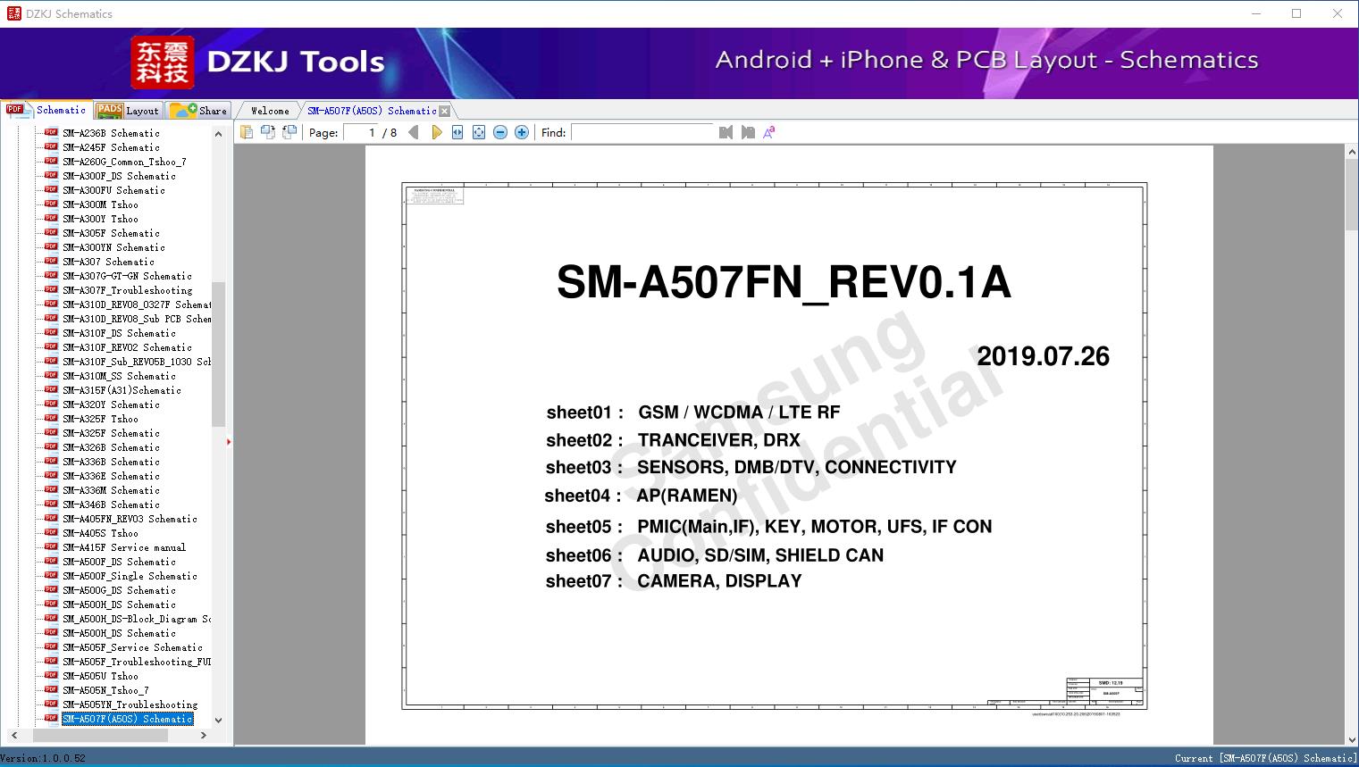Select SM-A405FN_REV03 Schematic entry
The height and width of the screenshot is (767, 1359).
point(130,519)
